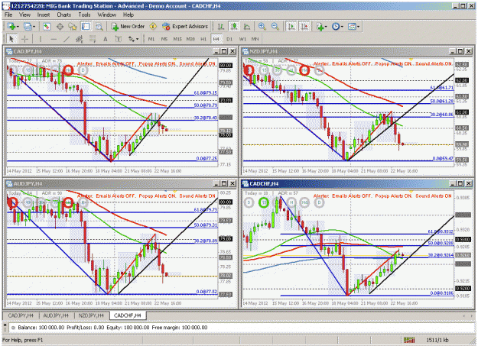Open the Window menu
This screenshot has width=478, height=346.
[107, 15]
